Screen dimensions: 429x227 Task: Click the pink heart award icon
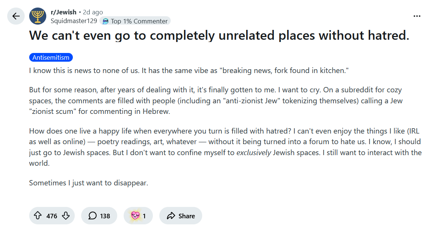point(135,216)
